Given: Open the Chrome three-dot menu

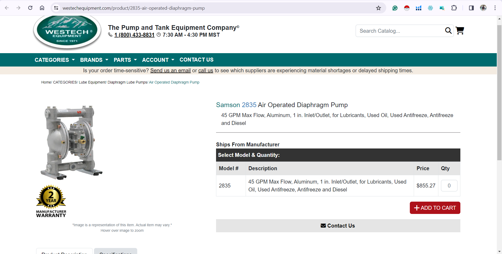Looking at the screenshot, I should tap(495, 8).
